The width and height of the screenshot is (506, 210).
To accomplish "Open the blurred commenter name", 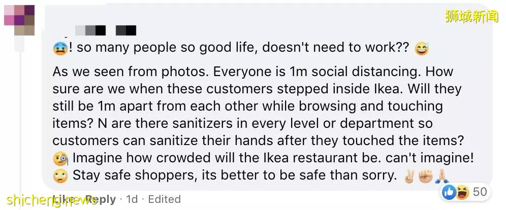I will 106,30.
